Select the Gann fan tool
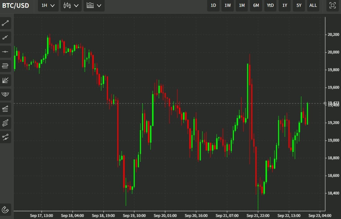 [x=5, y=80]
